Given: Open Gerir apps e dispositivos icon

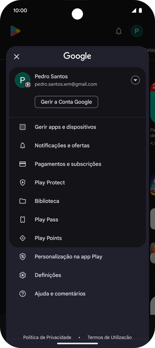Looking at the screenshot, I should (23, 127).
